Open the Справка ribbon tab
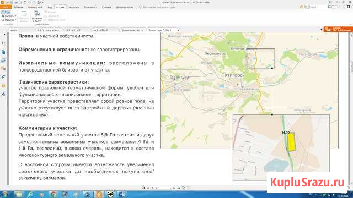The image size is (353, 198). pos(106,7)
